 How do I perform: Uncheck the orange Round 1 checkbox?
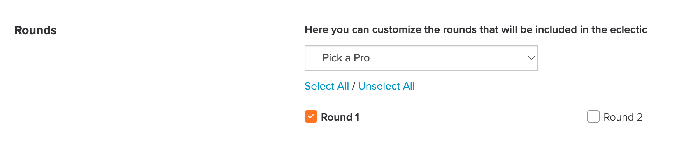pyautogui.click(x=311, y=116)
